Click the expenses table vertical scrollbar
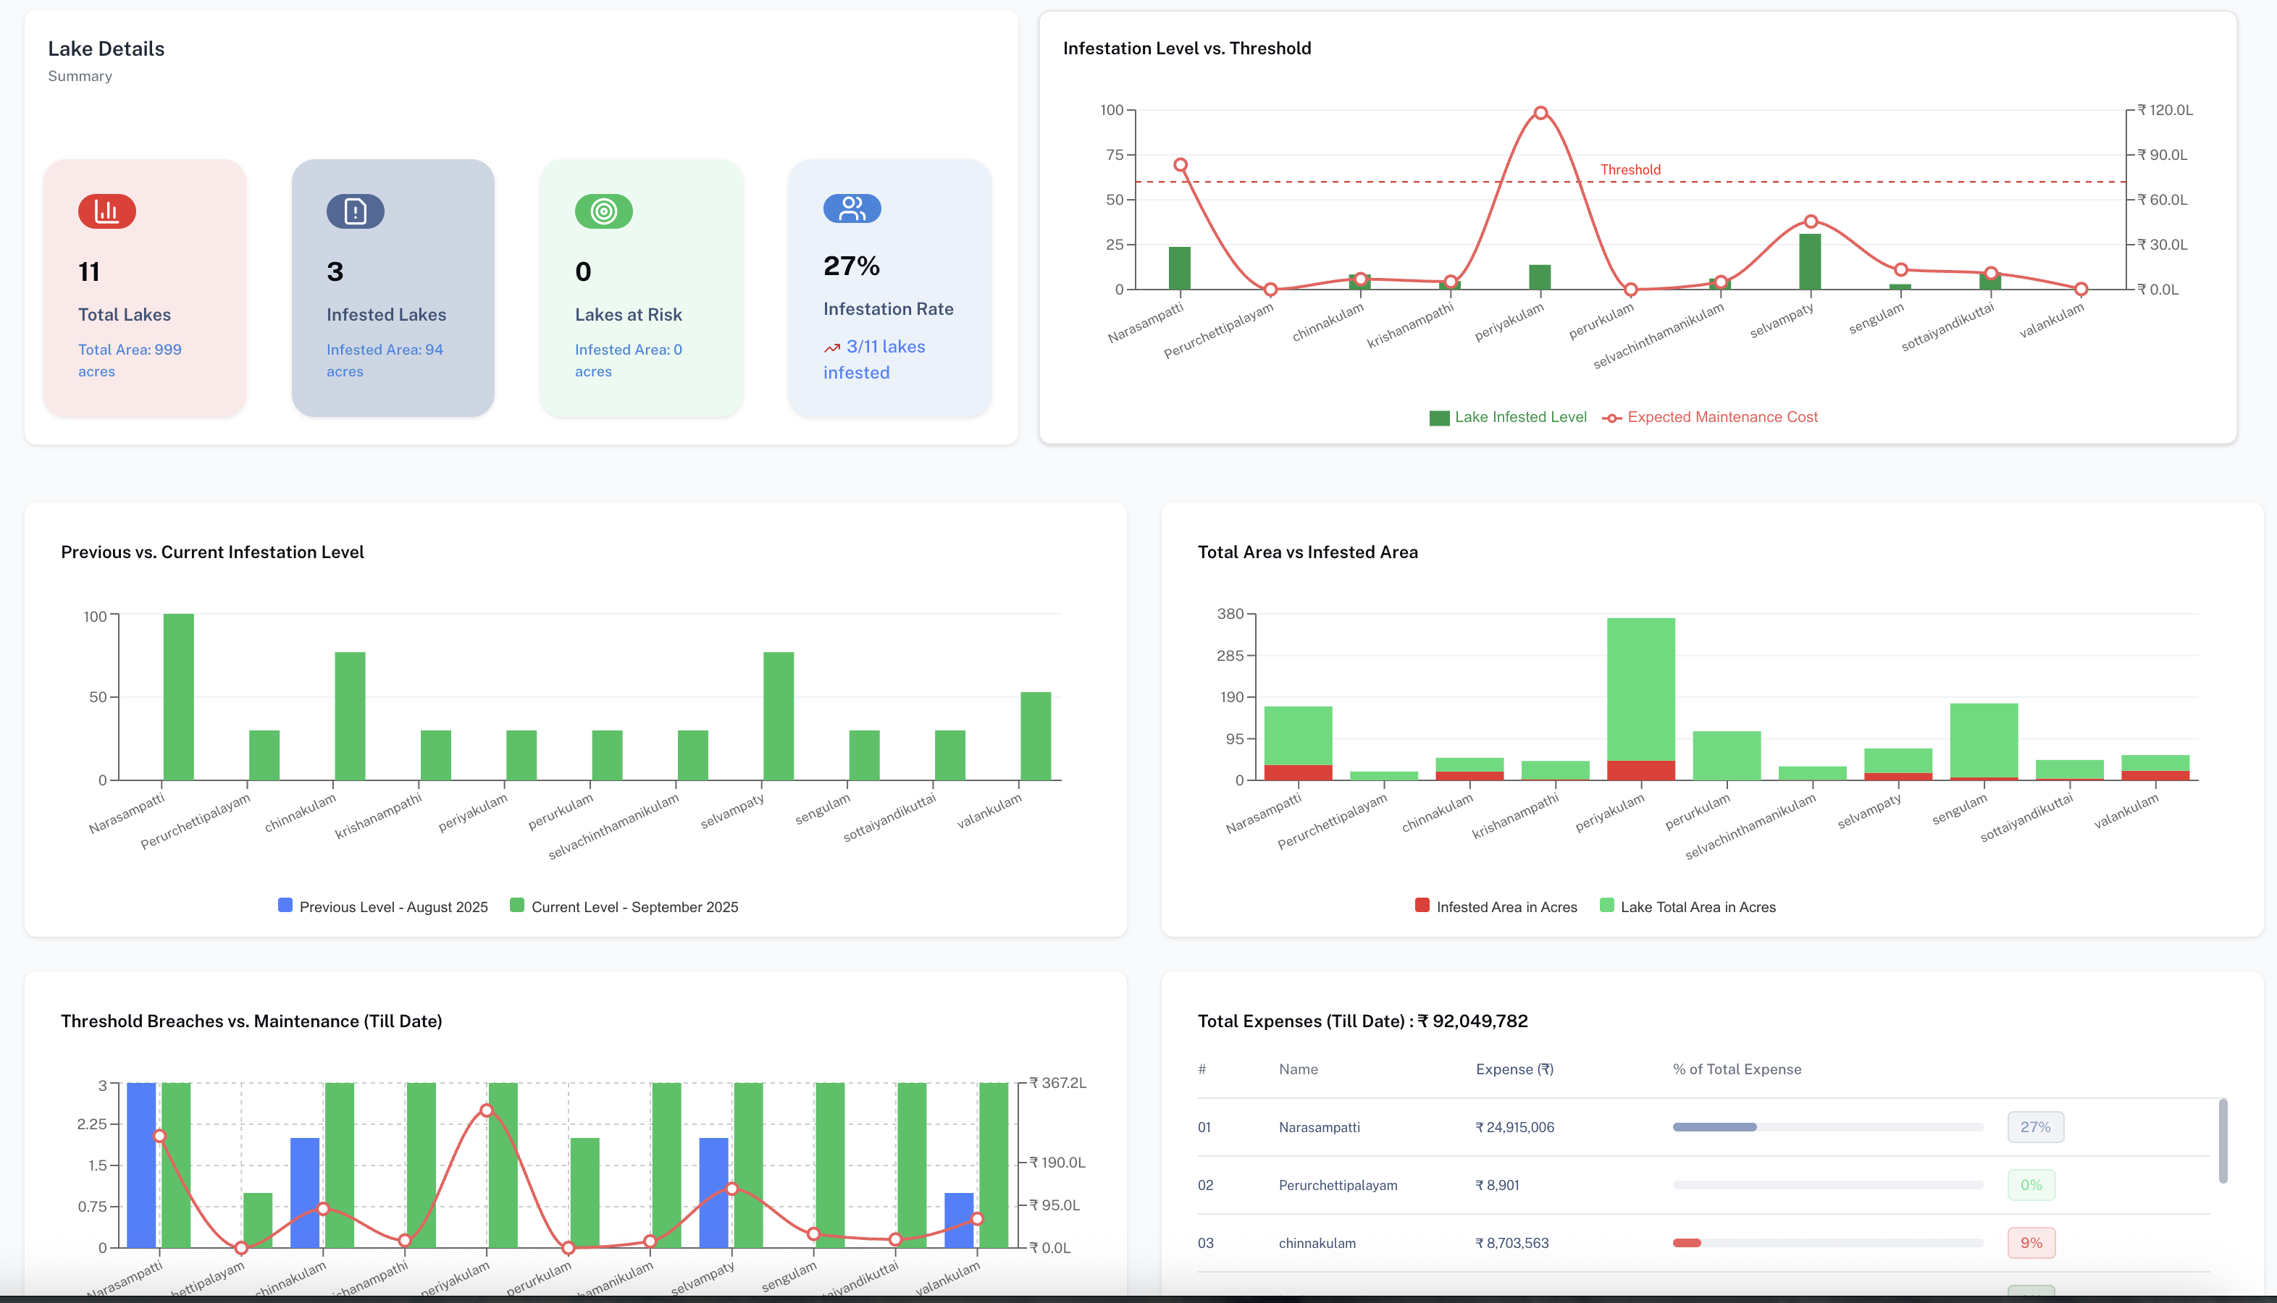This screenshot has width=2277, height=1303. [x=2223, y=1141]
